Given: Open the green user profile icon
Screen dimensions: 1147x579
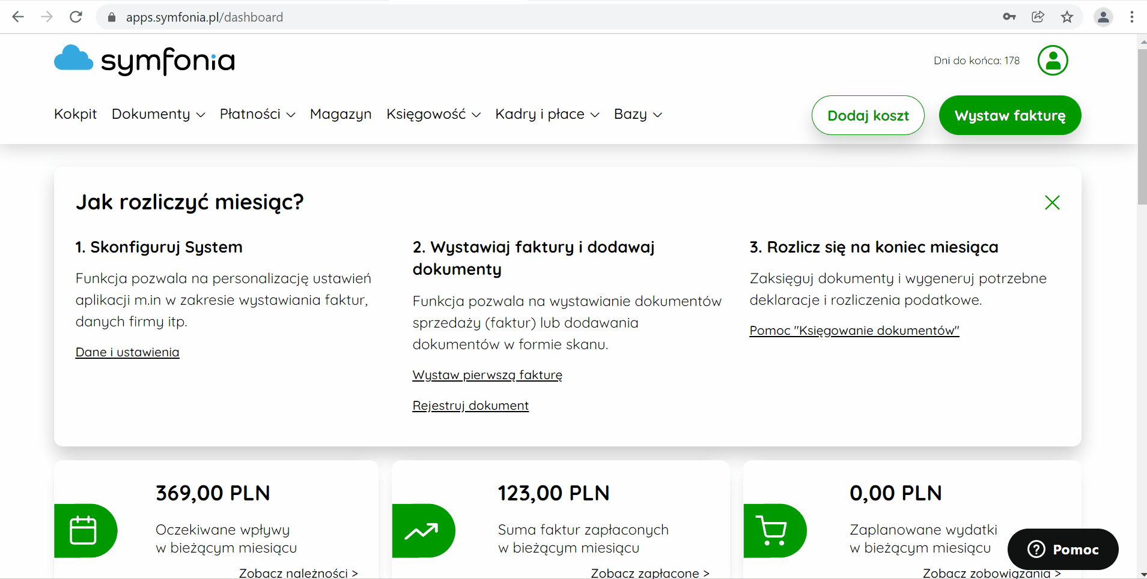Looking at the screenshot, I should tap(1053, 60).
